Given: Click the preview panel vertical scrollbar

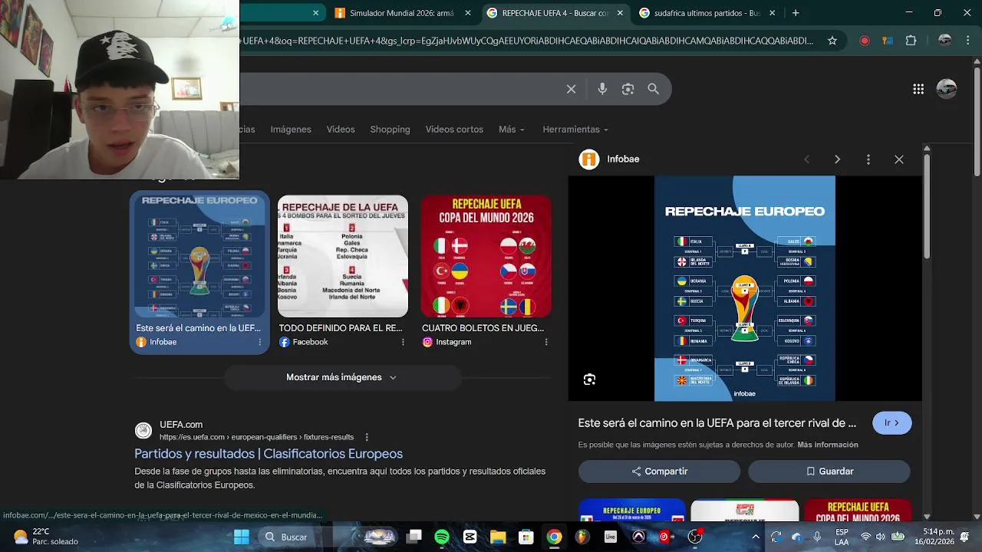Looking at the screenshot, I should (x=927, y=207).
